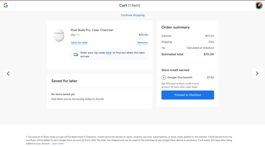Click the Order summary heading
This screenshot has width=265, height=146.
(175, 27)
